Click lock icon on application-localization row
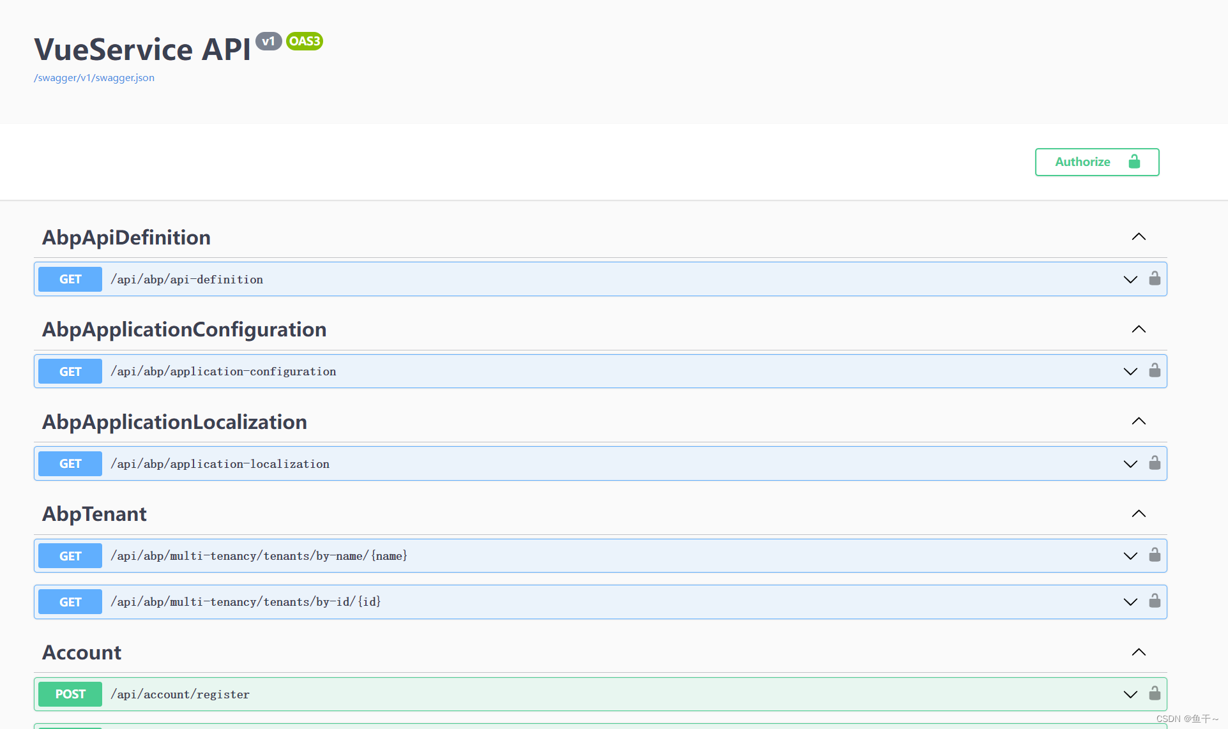This screenshot has width=1228, height=729. point(1155,463)
